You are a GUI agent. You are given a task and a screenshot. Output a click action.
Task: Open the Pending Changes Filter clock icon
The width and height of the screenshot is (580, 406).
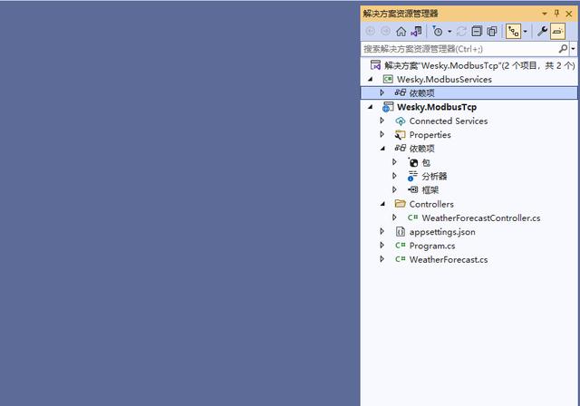pos(437,32)
